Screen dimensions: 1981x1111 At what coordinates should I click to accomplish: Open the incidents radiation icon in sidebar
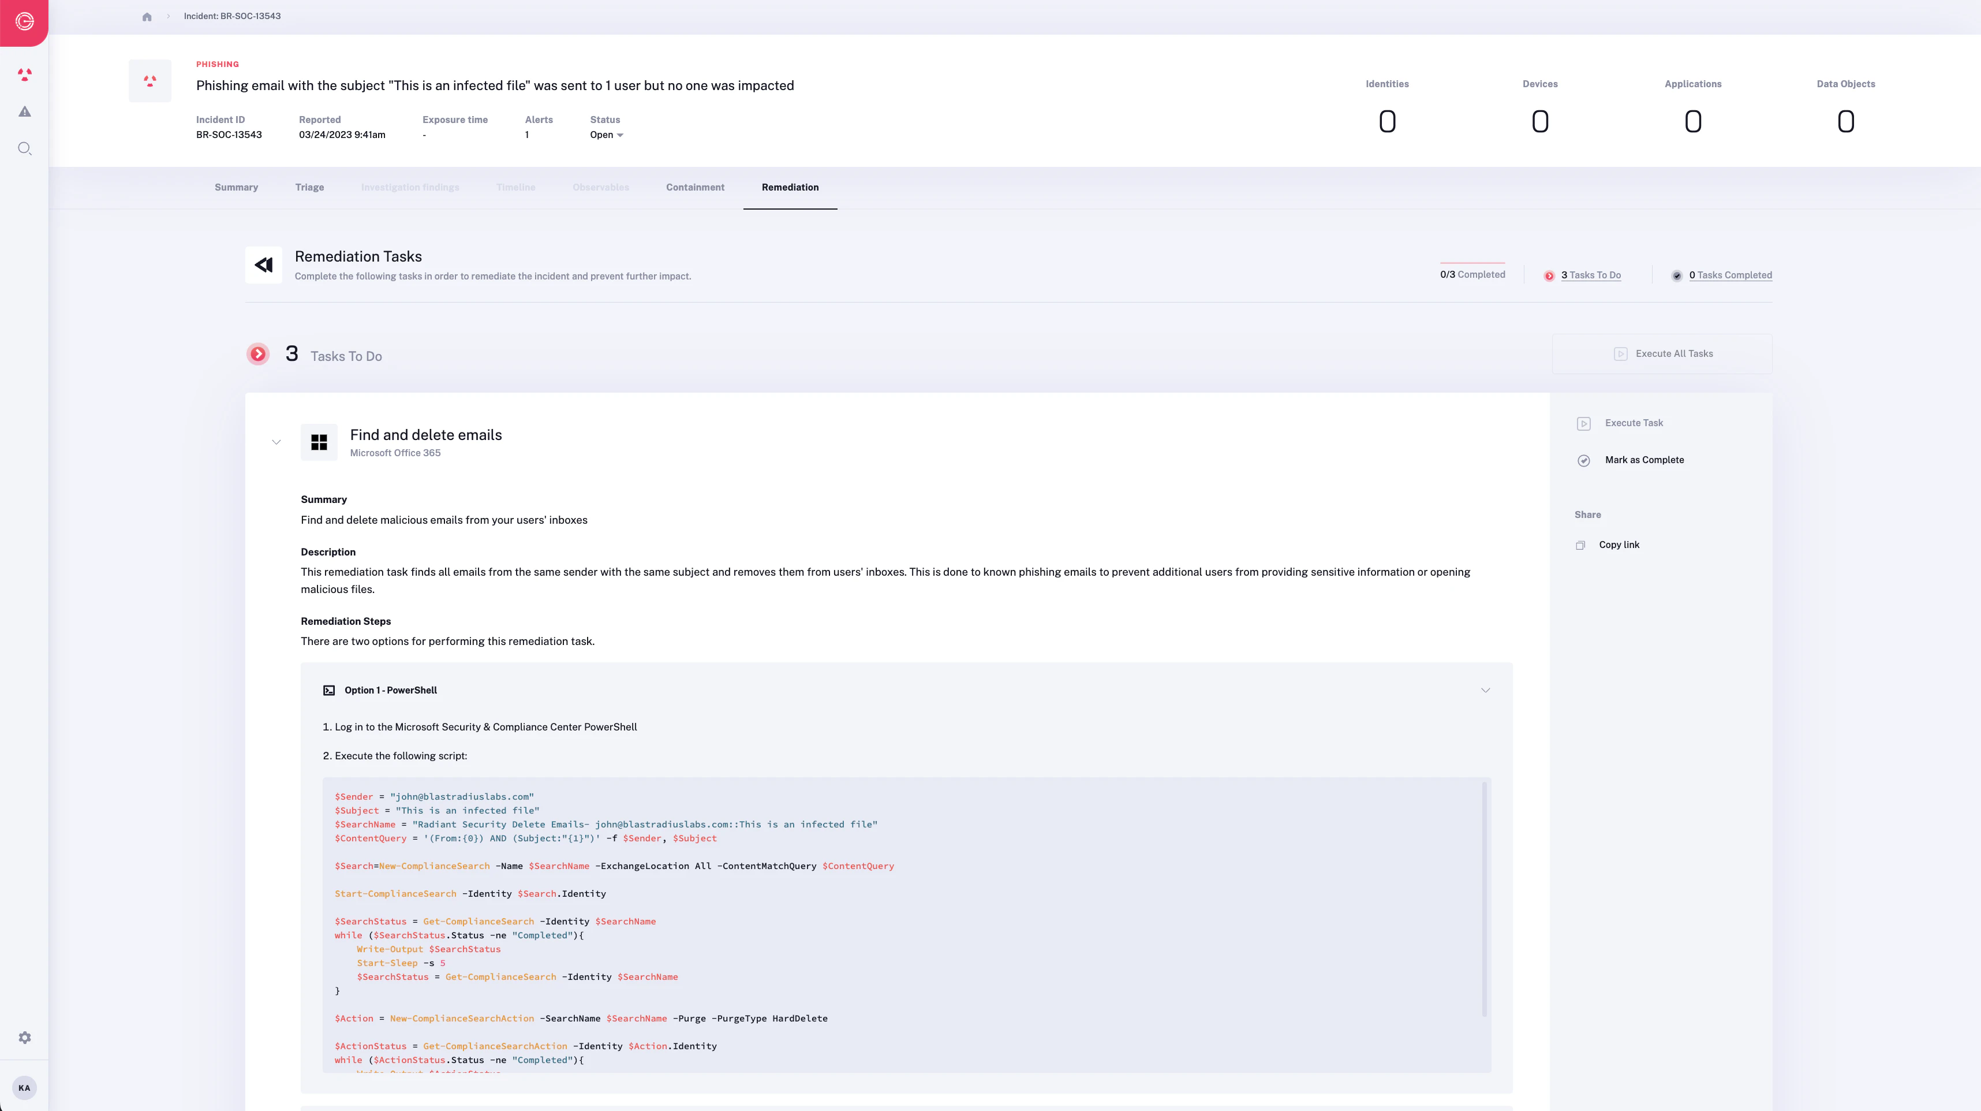tap(25, 74)
